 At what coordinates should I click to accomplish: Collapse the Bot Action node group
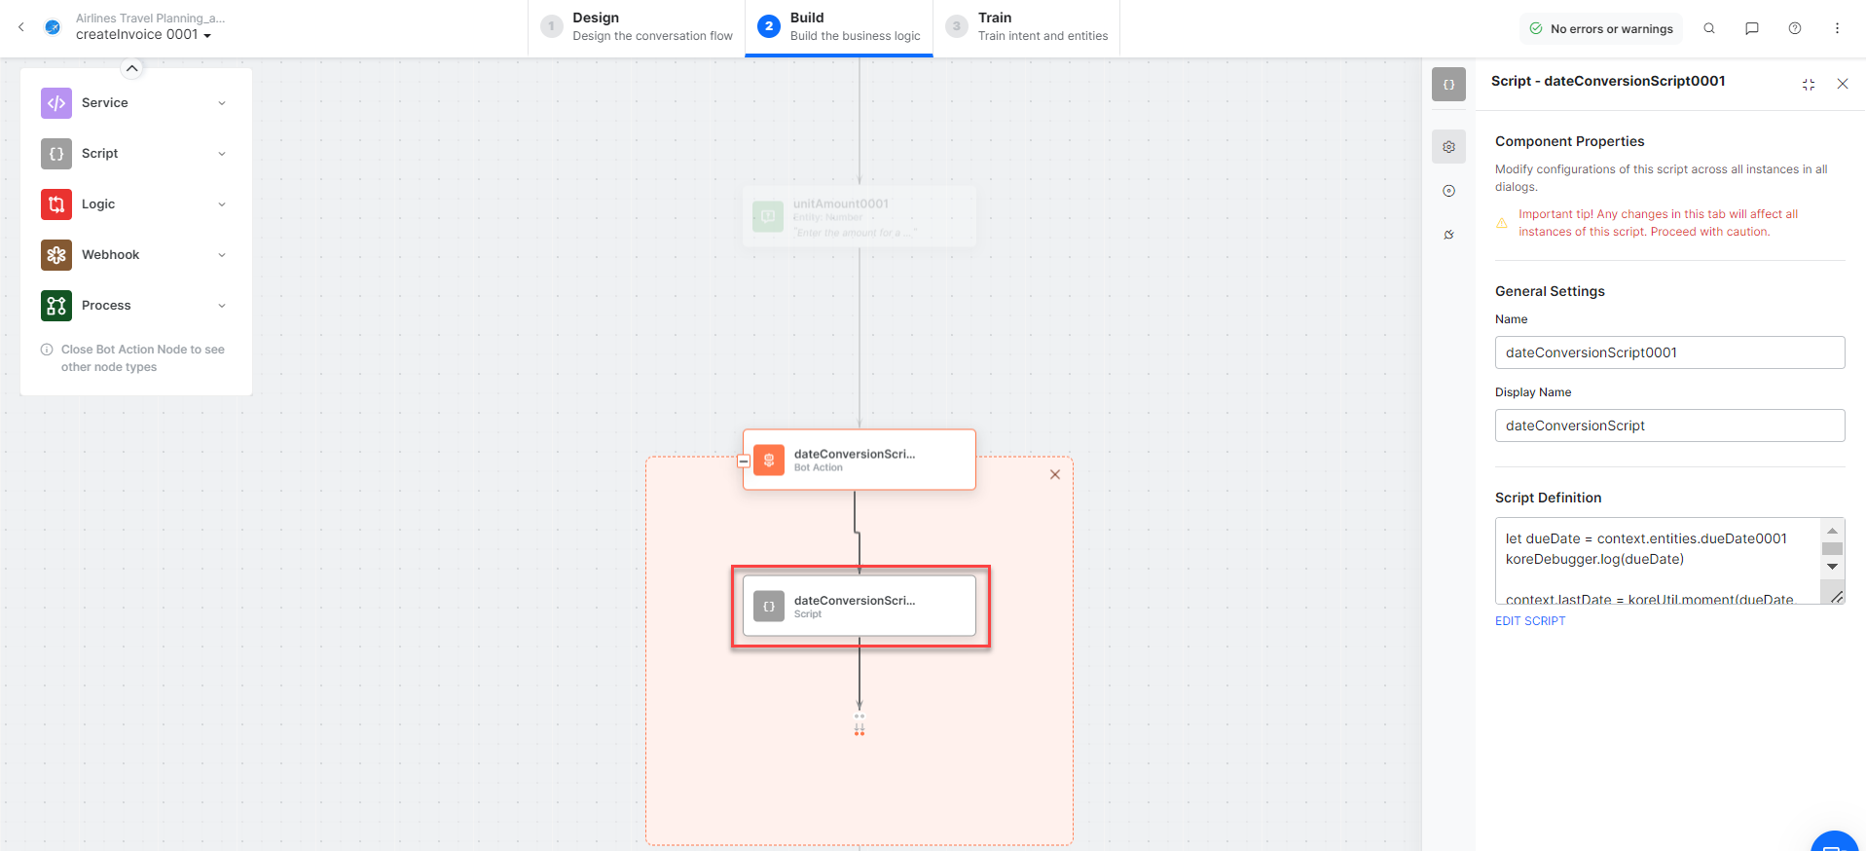point(744,462)
